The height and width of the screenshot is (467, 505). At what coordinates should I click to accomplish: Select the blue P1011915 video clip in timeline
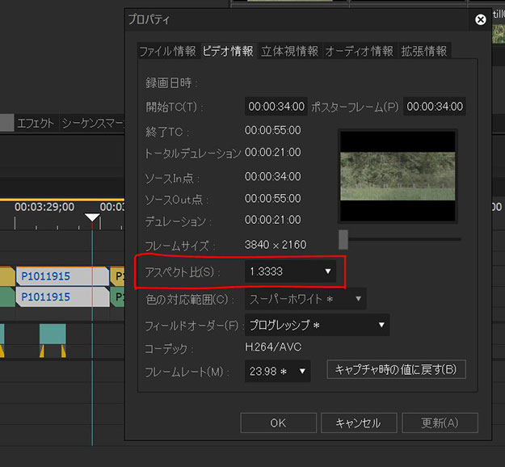point(61,276)
